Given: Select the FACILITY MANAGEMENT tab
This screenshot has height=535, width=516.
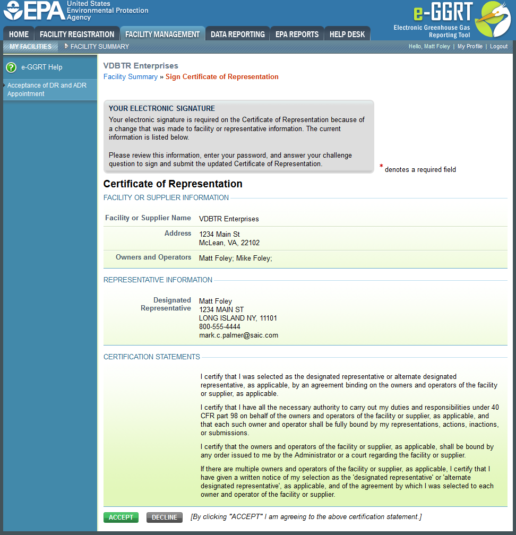Looking at the screenshot, I should pyautogui.click(x=162, y=34).
